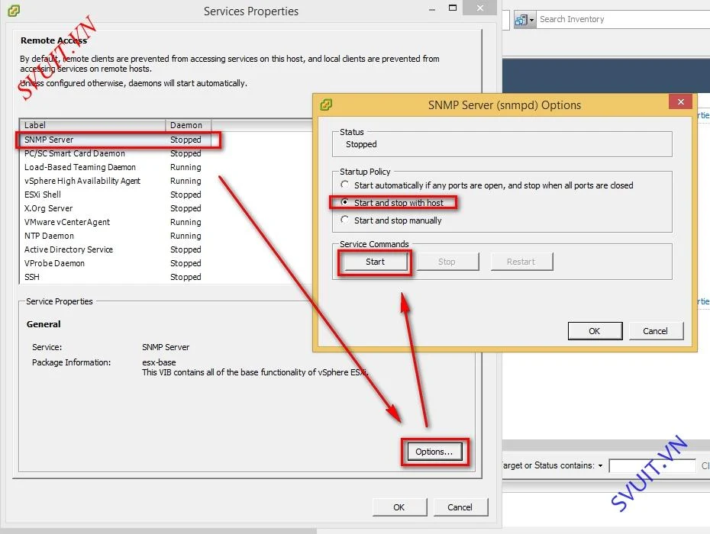Cancel the SNMP Server Options dialog
This screenshot has height=534, width=710.
click(655, 331)
